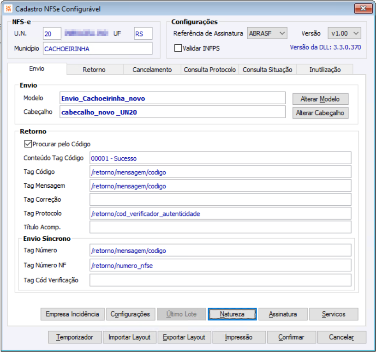Click the Alterar Cabeçalho button
The image size is (376, 352).
(x=320, y=113)
